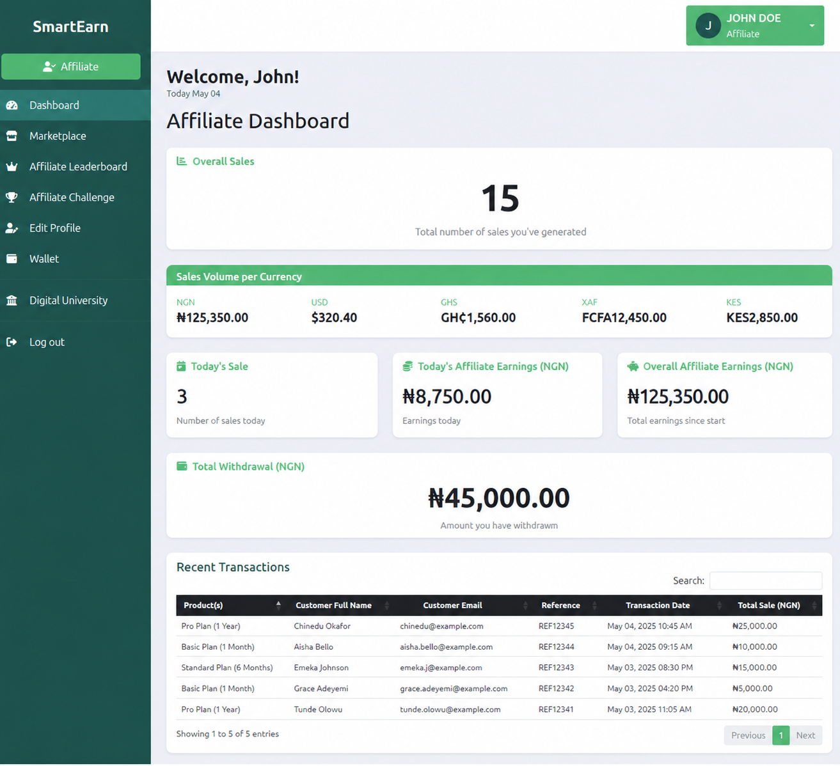Sort table by Reference column
This screenshot has height=766, width=840.
(x=567, y=606)
